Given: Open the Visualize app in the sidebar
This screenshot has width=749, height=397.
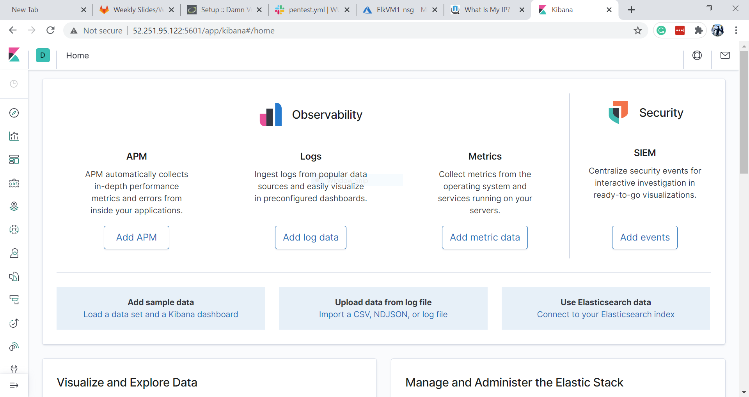Looking at the screenshot, I should point(14,136).
